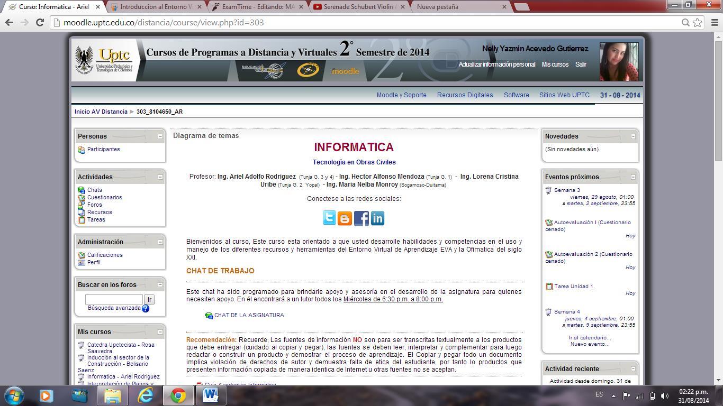This screenshot has width=723, height=406.
Task: Switch to the ExamTime browser tab
Action: pyautogui.click(x=257, y=7)
